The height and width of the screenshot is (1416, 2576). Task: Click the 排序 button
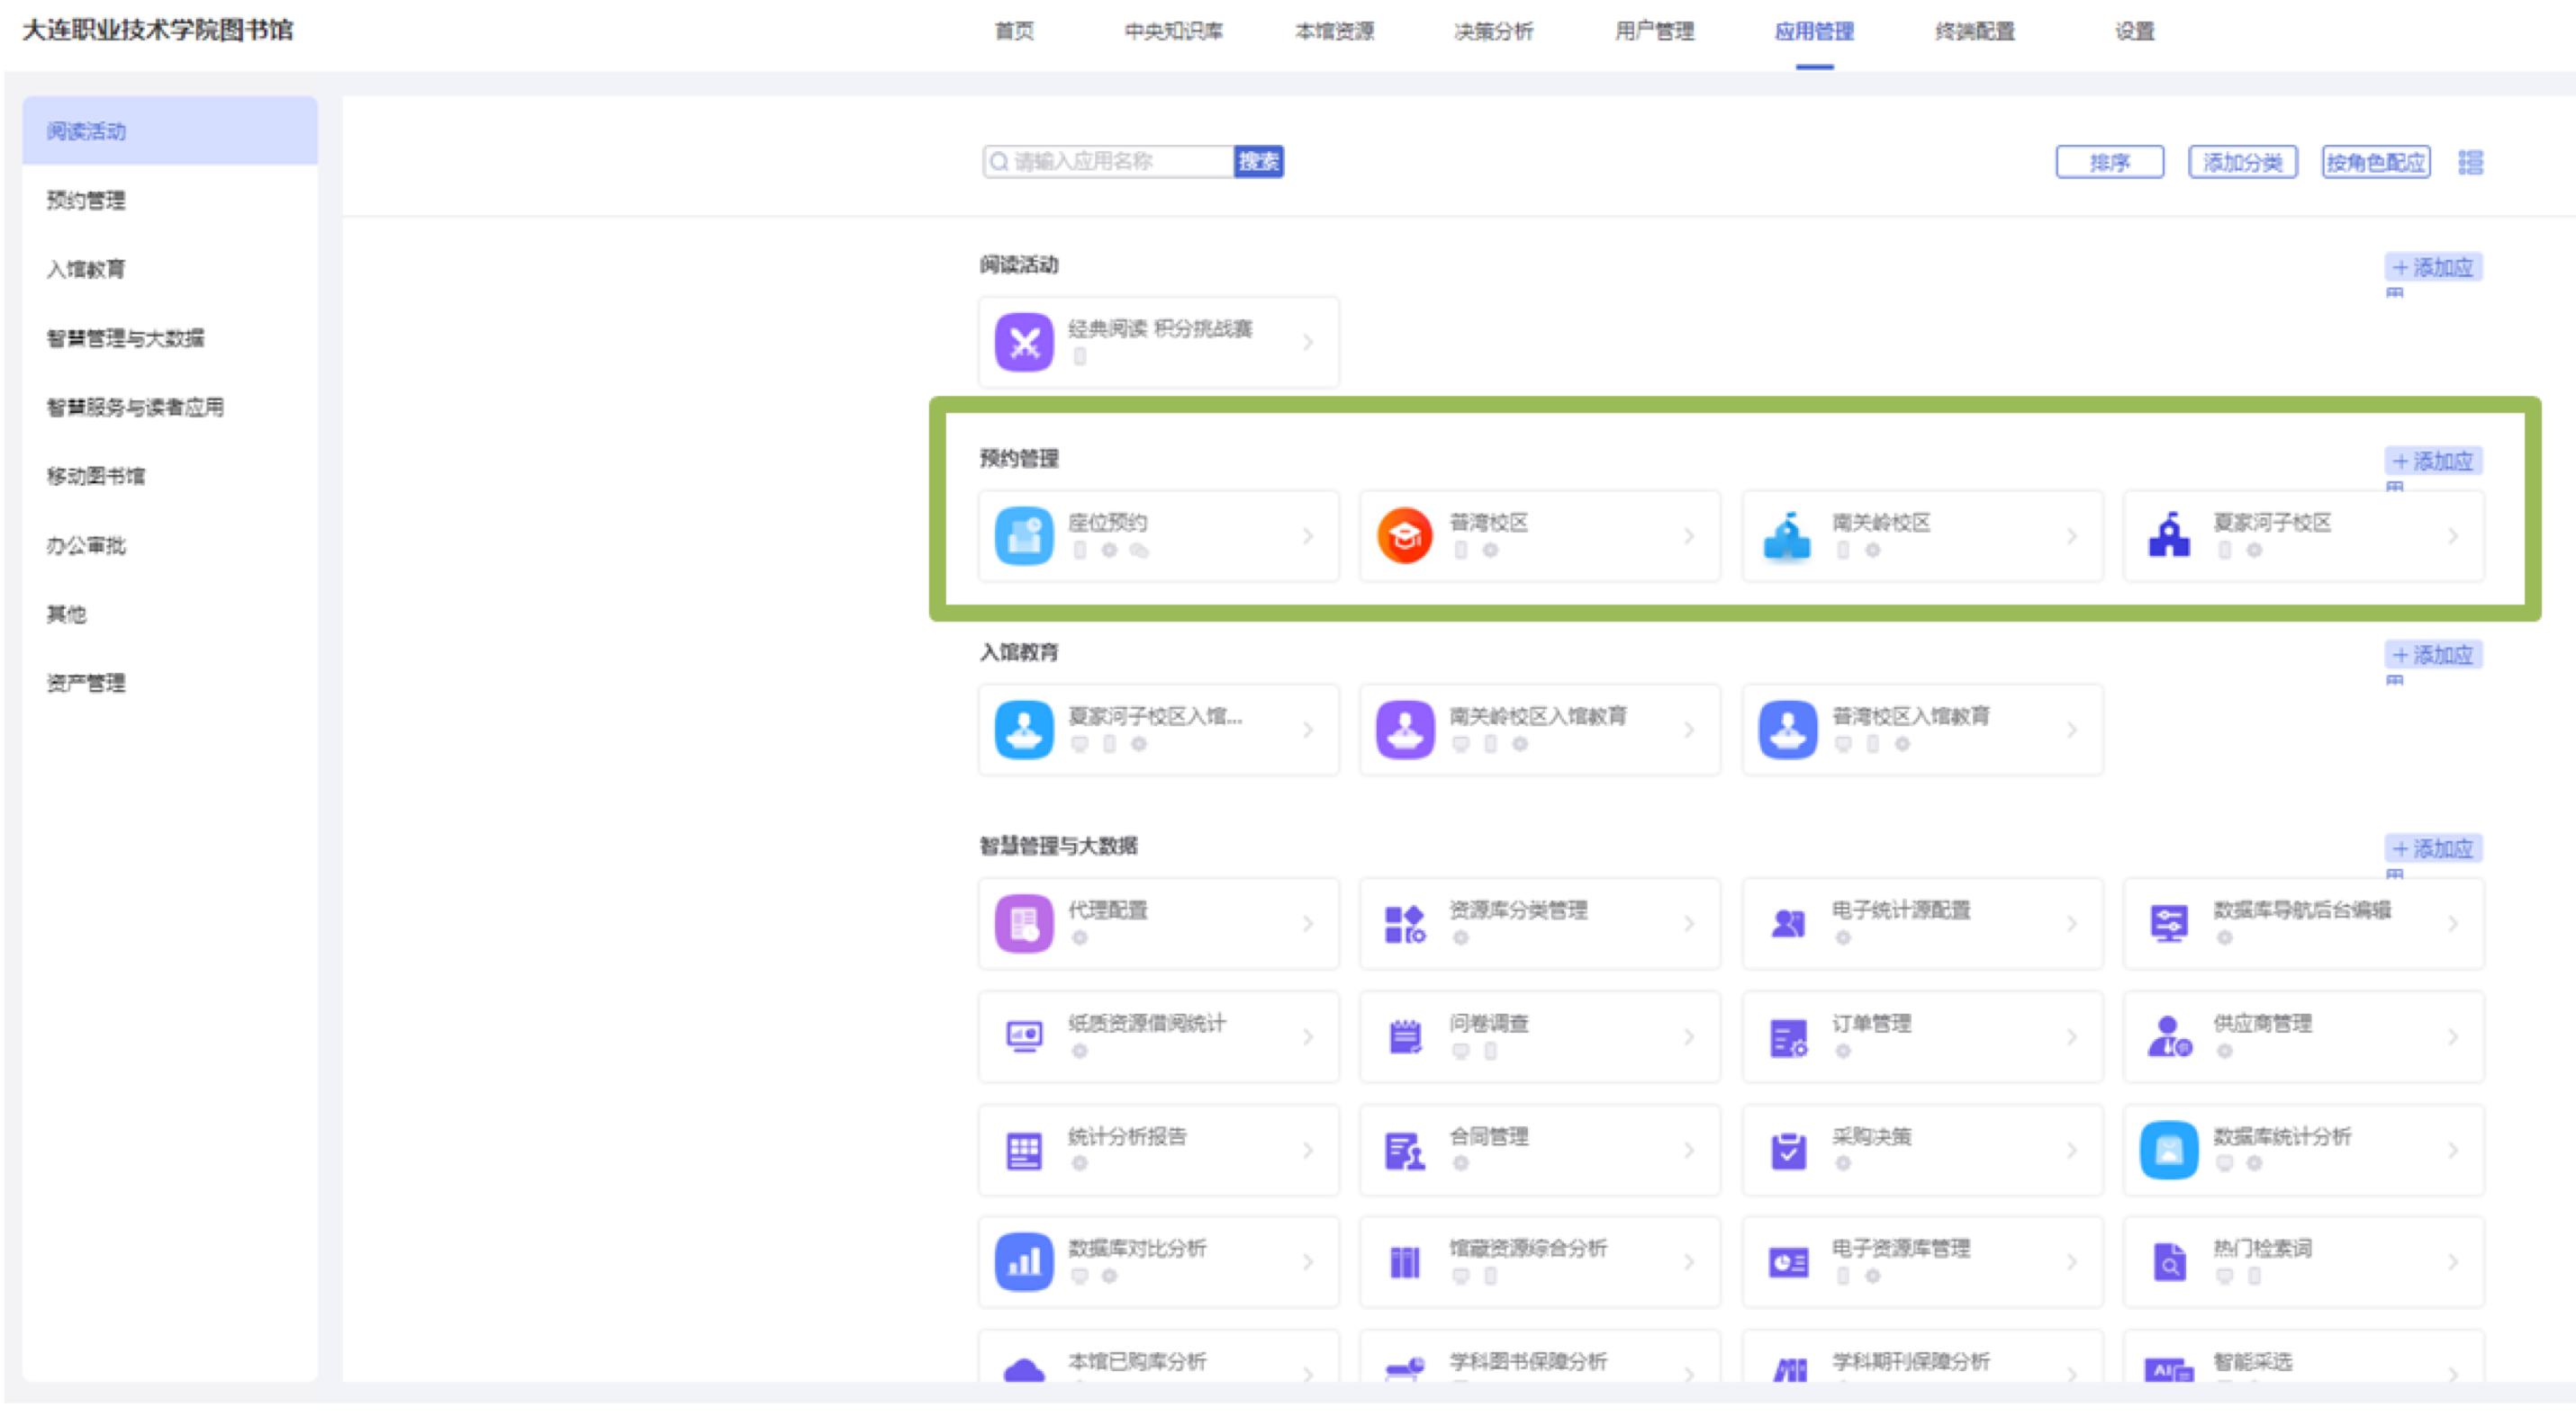tap(2109, 162)
